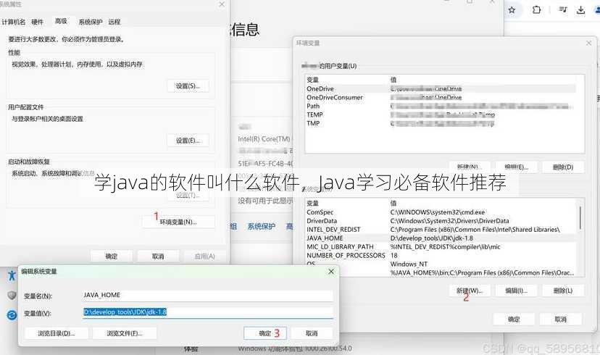Open 环境变量(N)... button
600x355 pixels.
tap(178, 222)
